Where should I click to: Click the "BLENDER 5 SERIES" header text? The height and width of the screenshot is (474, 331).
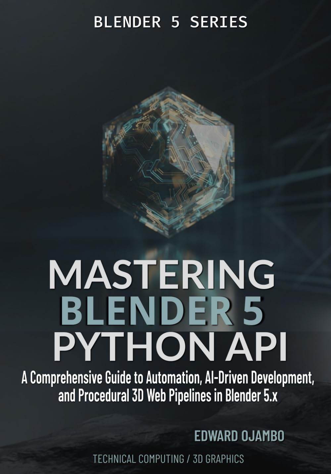coord(170,22)
